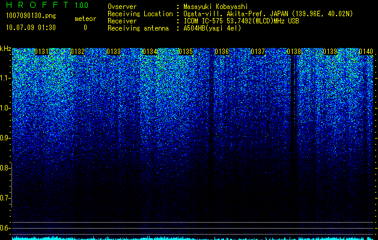Click the Receiver label
The width and height of the screenshot is (378, 240).
tap(122, 21)
